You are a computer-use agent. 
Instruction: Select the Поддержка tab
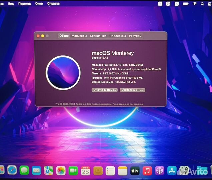pyautogui.click(x=118, y=36)
